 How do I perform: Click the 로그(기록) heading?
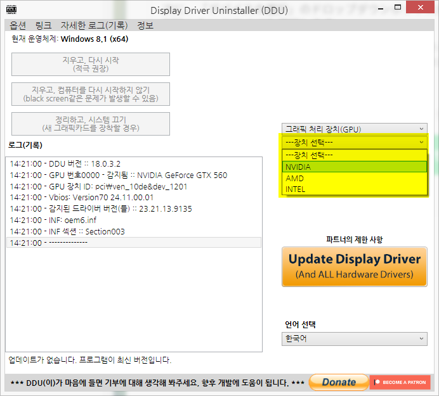click(x=25, y=145)
